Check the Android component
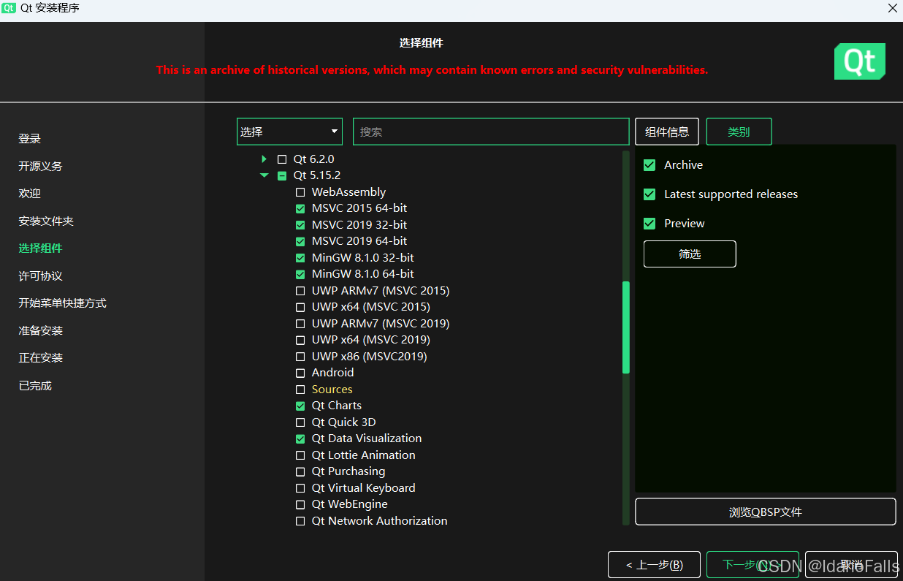Screen dimensions: 903x581 pyautogui.click(x=300, y=373)
